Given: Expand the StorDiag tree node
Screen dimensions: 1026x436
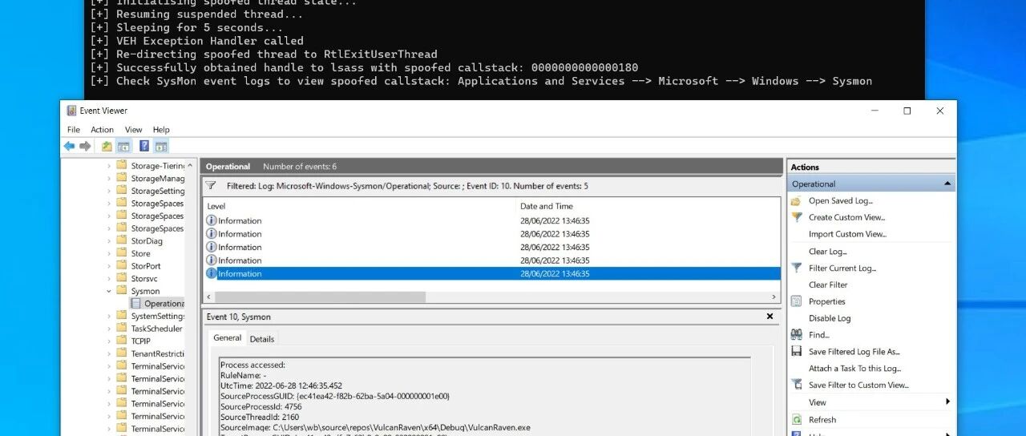Looking at the screenshot, I should [x=109, y=240].
